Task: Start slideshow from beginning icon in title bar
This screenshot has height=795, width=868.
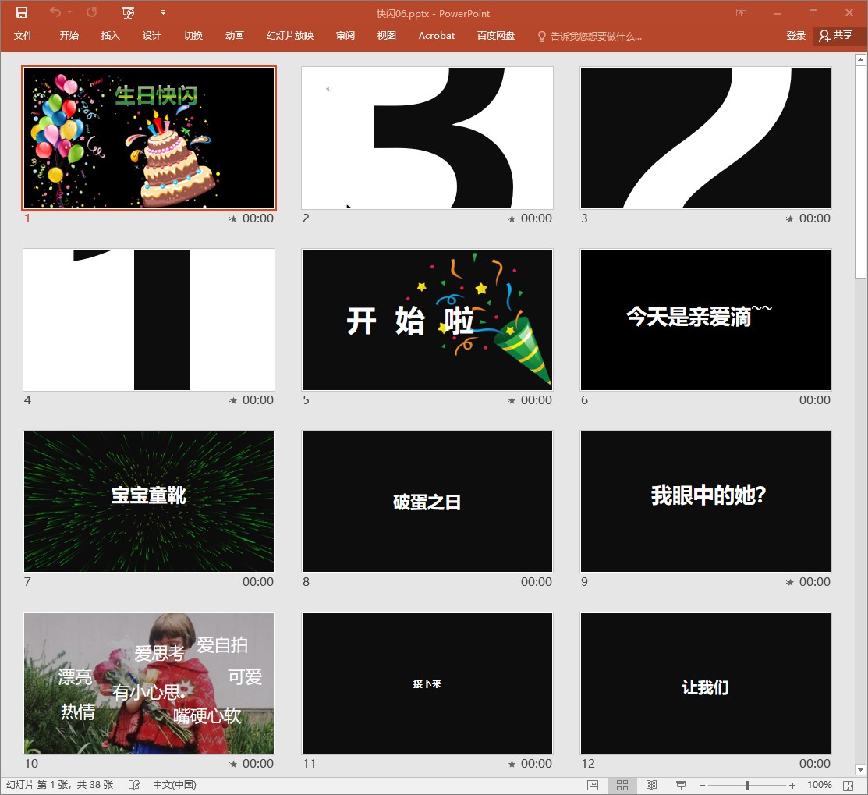Action: (x=129, y=12)
